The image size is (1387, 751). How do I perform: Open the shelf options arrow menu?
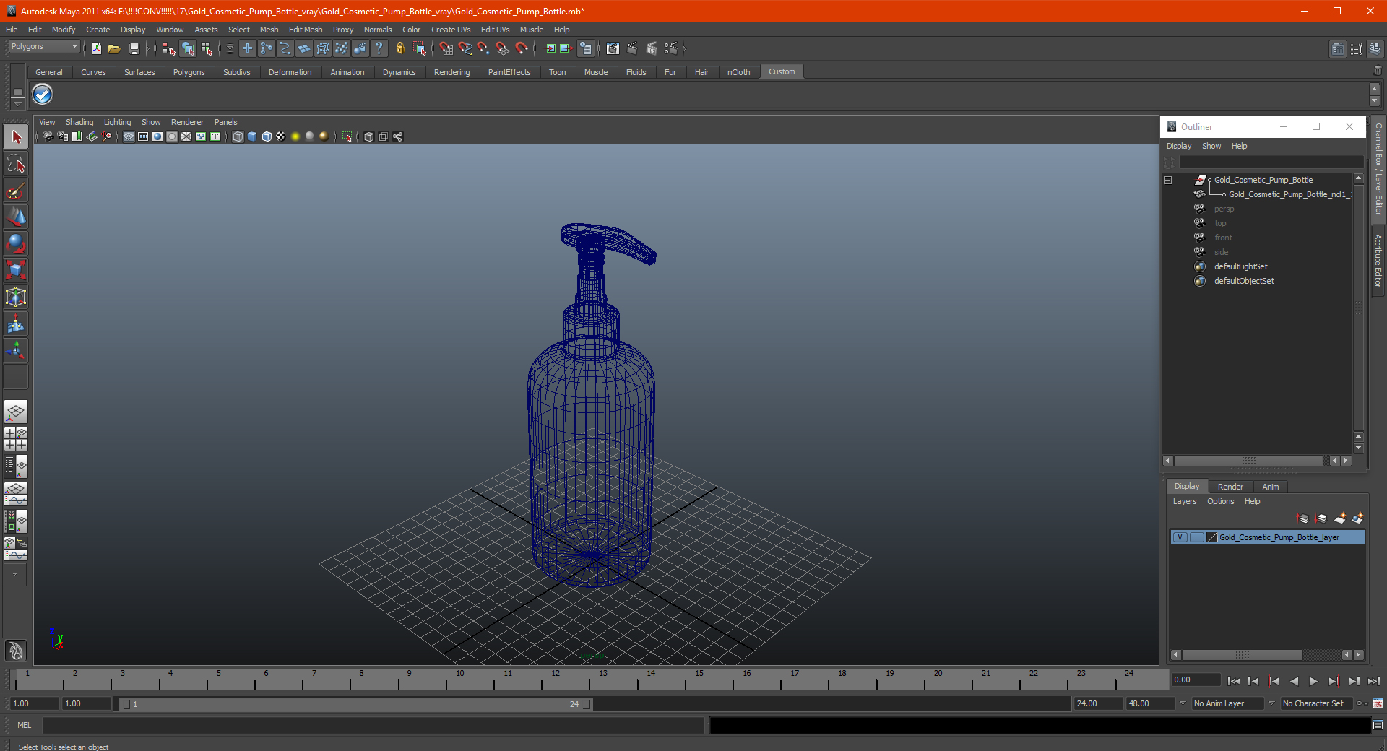pos(17,103)
